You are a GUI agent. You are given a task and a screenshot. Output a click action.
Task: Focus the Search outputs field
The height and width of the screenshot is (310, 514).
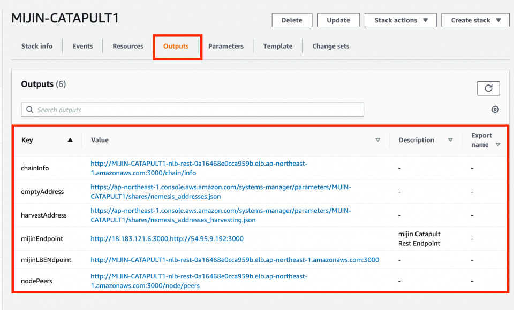click(x=192, y=110)
